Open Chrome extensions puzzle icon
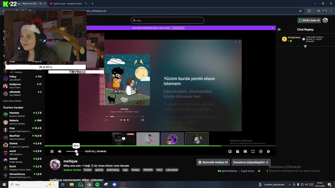Image resolution: width=335 pixels, height=188 pixels. pyautogui.click(x=309, y=11)
